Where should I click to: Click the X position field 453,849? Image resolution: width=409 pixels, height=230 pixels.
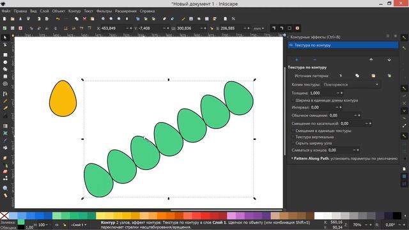[x=113, y=28]
